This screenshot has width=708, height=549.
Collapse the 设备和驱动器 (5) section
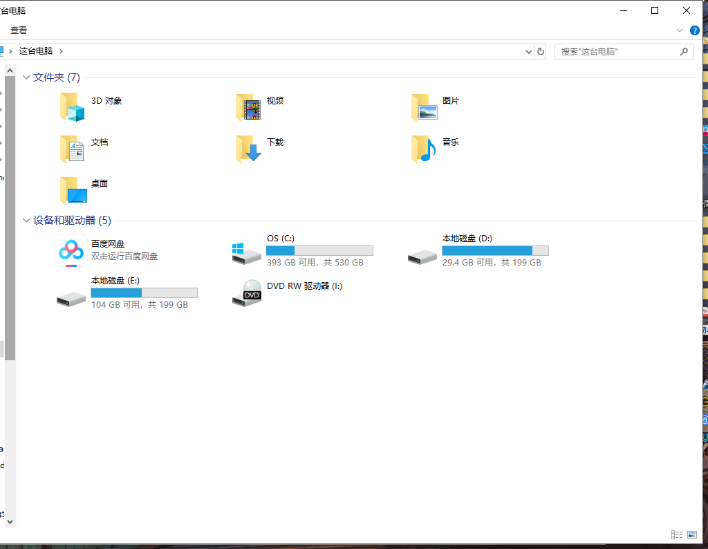click(26, 220)
